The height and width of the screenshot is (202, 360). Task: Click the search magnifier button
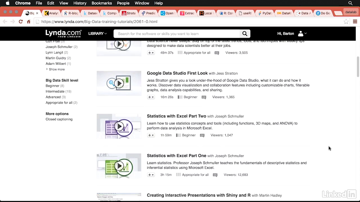[x=245, y=34]
